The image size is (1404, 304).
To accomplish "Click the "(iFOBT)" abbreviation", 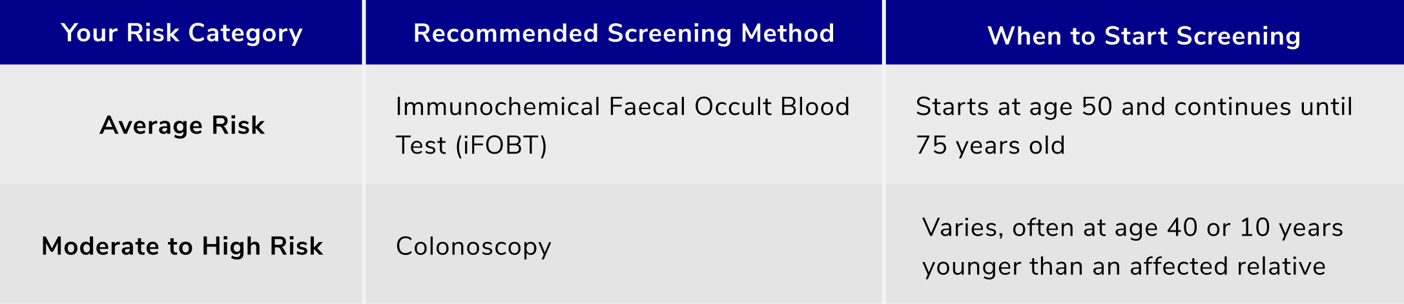I will [501, 146].
